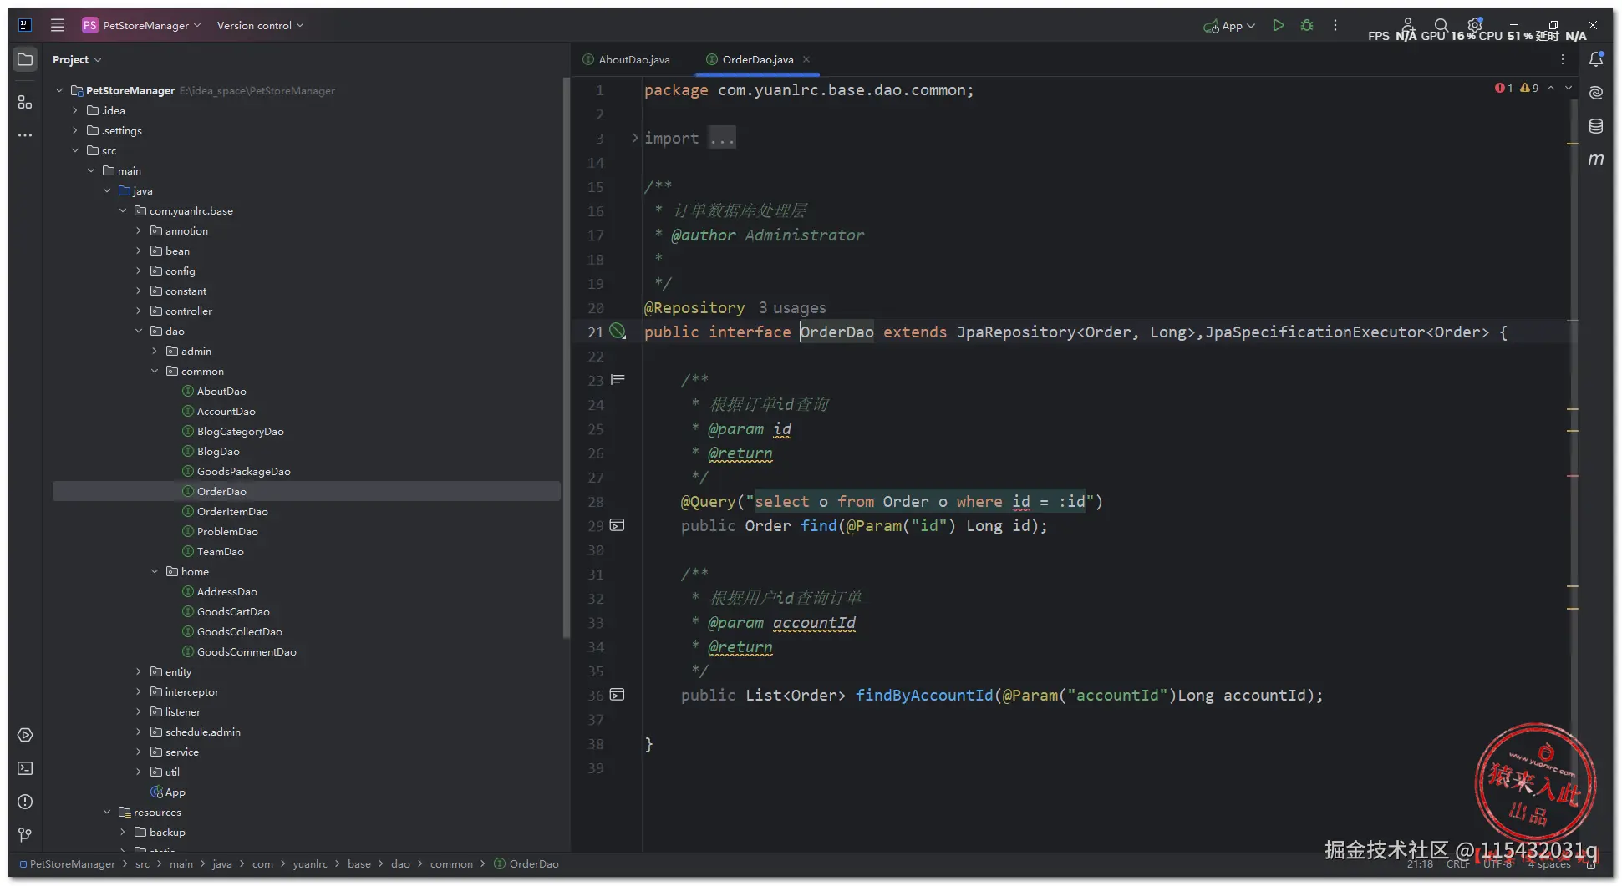
Task: Open the main menu hamburger icon
Action: point(58,25)
